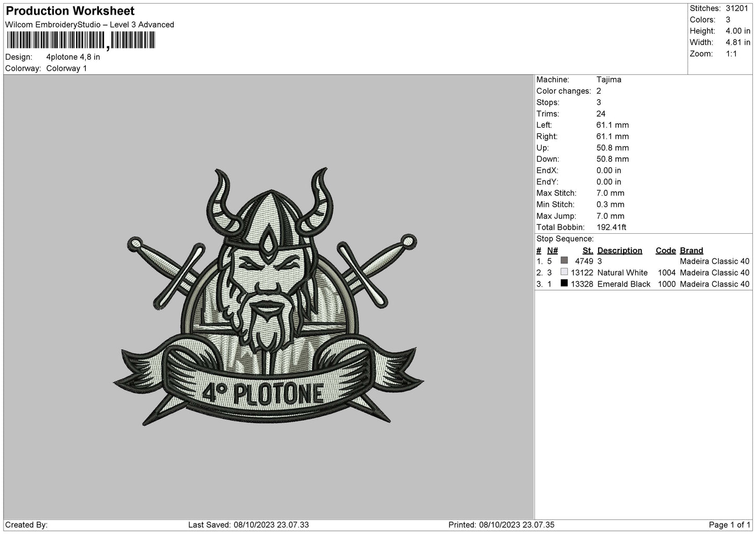This screenshot has width=756, height=534.
Task: Click the Total Bobbin 192.41ft value
Action: [611, 228]
